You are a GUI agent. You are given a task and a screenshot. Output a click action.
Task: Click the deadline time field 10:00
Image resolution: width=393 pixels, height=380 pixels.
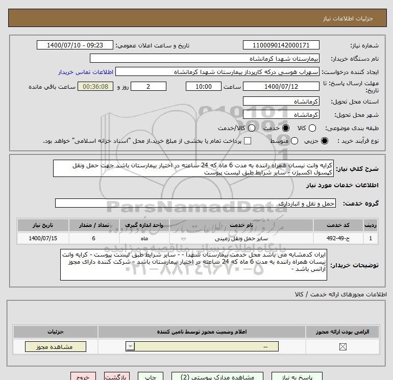[204, 86]
